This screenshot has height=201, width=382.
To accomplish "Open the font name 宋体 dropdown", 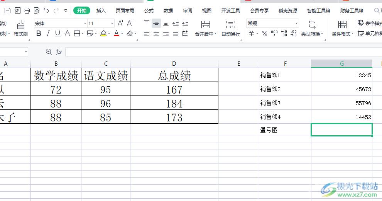I will click(x=85, y=24).
